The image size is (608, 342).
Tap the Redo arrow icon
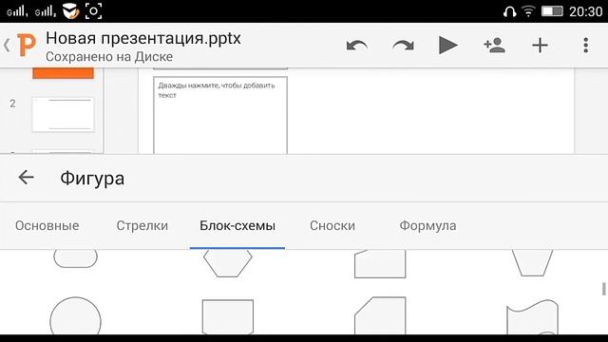(403, 46)
